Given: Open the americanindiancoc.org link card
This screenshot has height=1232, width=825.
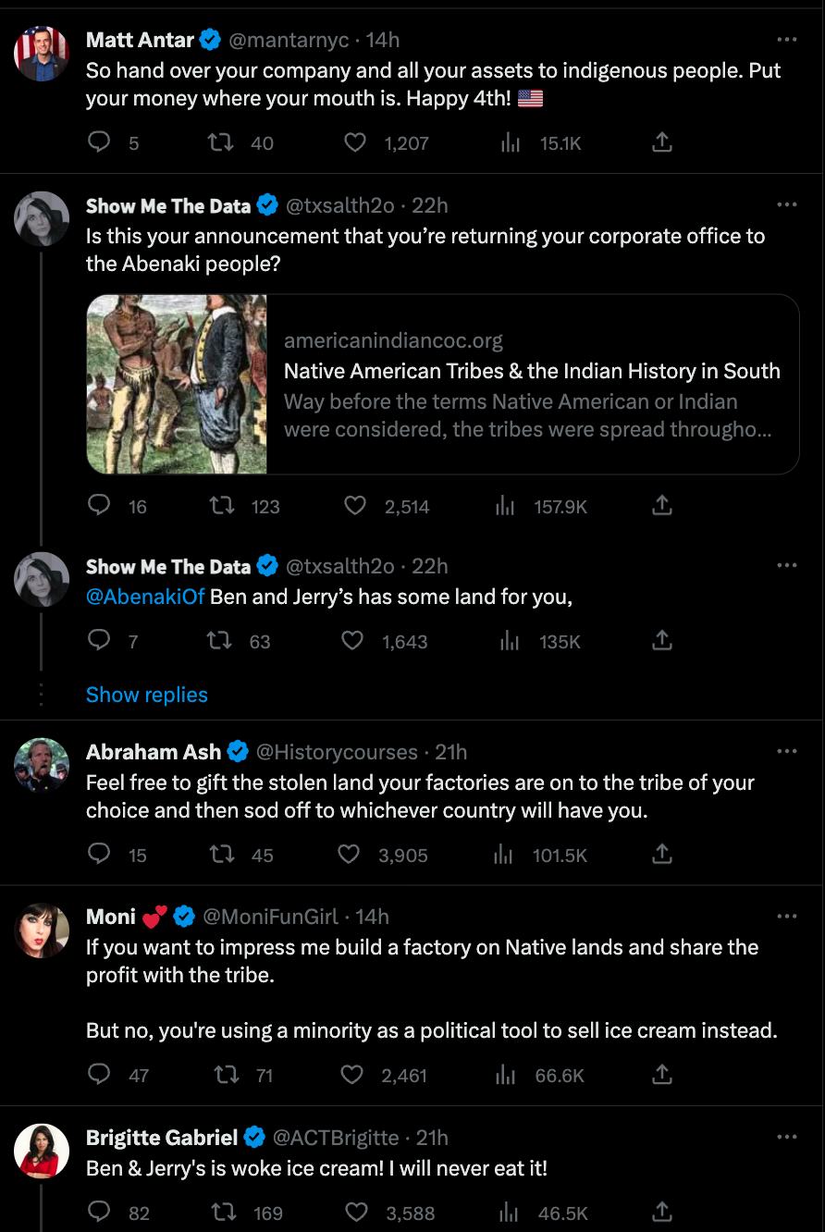Looking at the screenshot, I should (x=532, y=385).
